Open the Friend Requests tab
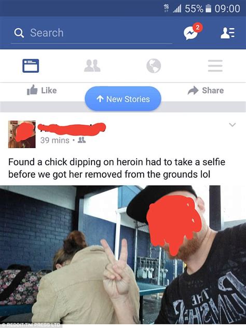Screen dimensions: 246x328 (x=92, y=65)
